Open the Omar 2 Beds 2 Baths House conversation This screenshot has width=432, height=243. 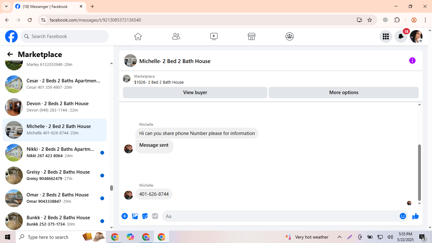tap(54, 198)
